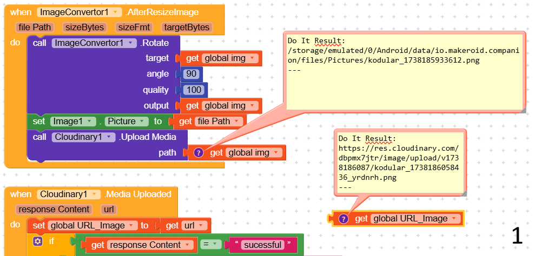Open url variable dropdown in get block
The width and height of the screenshot is (536, 256).
pyautogui.click(x=201, y=226)
